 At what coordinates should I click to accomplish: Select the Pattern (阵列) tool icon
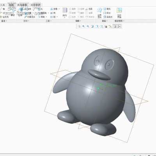(65, 11)
